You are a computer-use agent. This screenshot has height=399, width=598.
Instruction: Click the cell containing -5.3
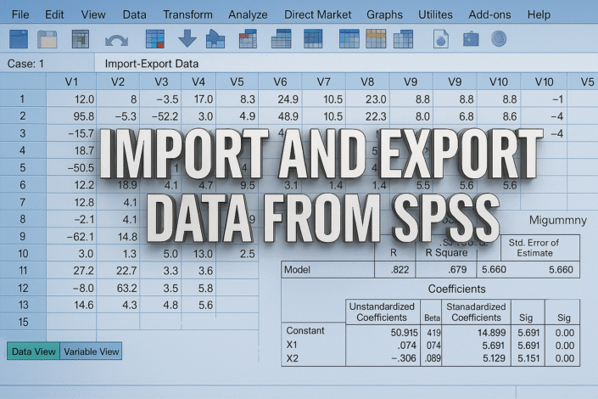click(x=118, y=116)
